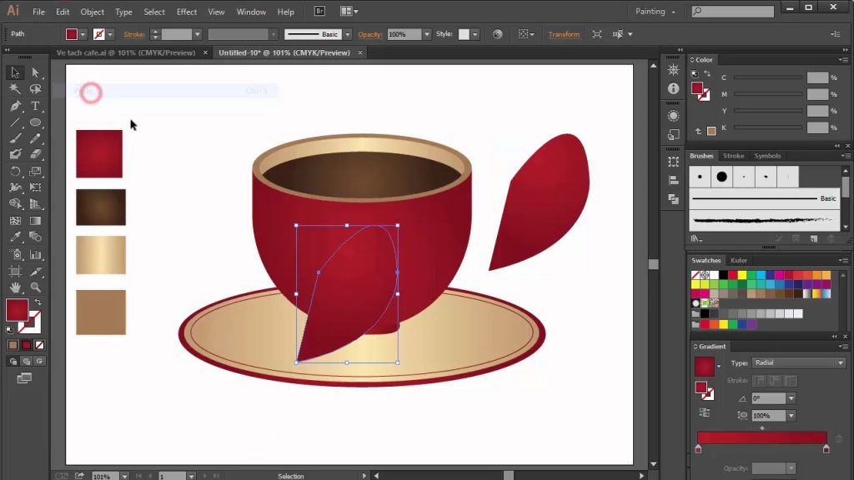Open the Object menu

coord(92,12)
